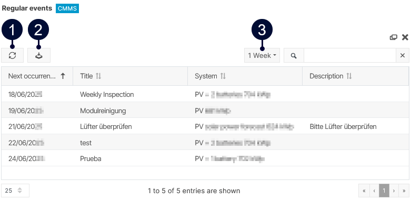Refresh the regular events list
The width and height of the screenshot is (411, 200).
click(12, 55)
